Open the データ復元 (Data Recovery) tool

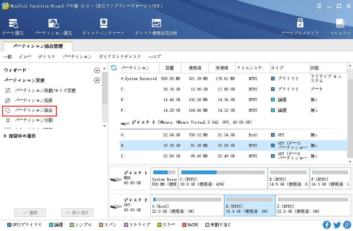[x=13, y=27]
